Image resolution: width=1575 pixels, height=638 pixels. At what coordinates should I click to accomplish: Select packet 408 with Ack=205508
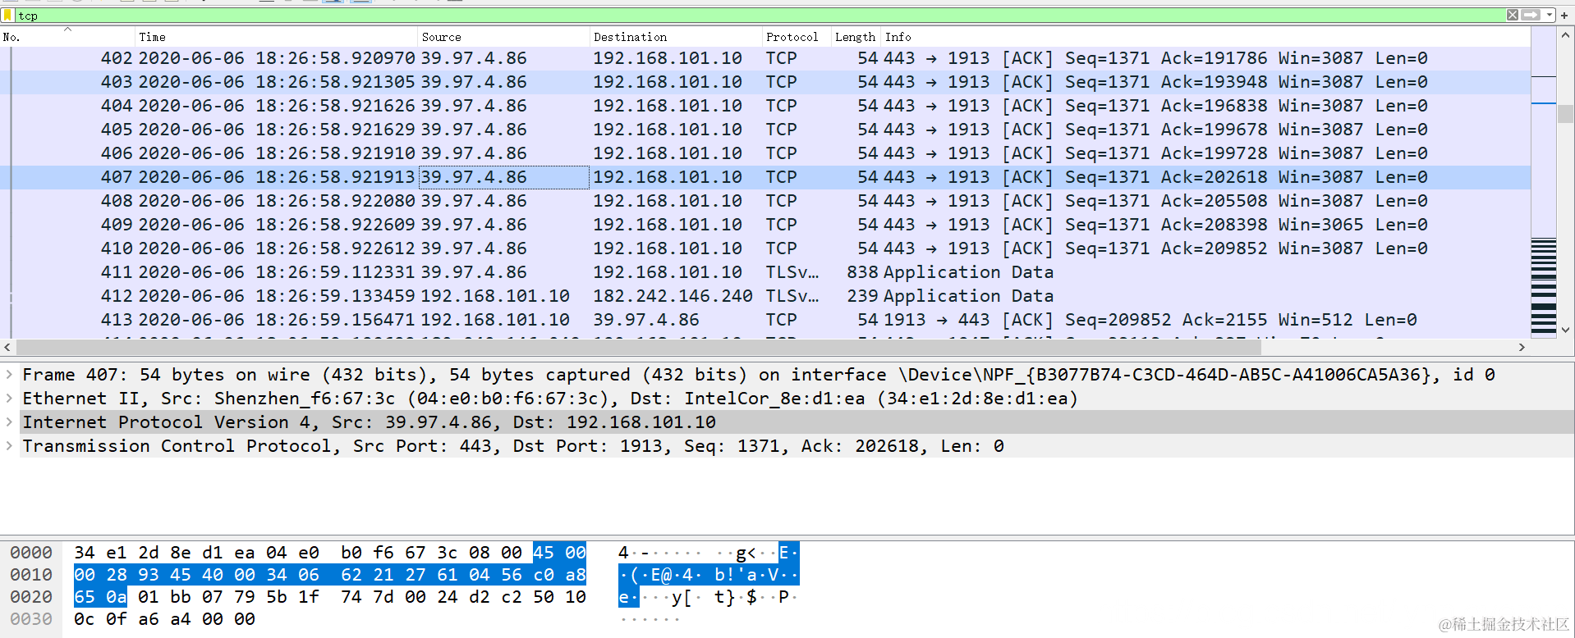tap(765, 201)
